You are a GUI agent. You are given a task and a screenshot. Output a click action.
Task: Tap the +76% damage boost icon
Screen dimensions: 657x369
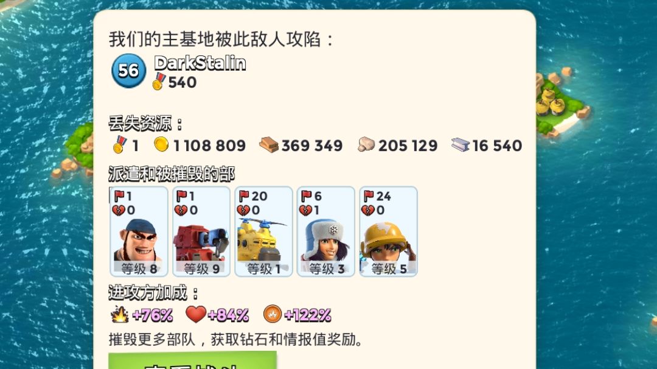point(120,314)
